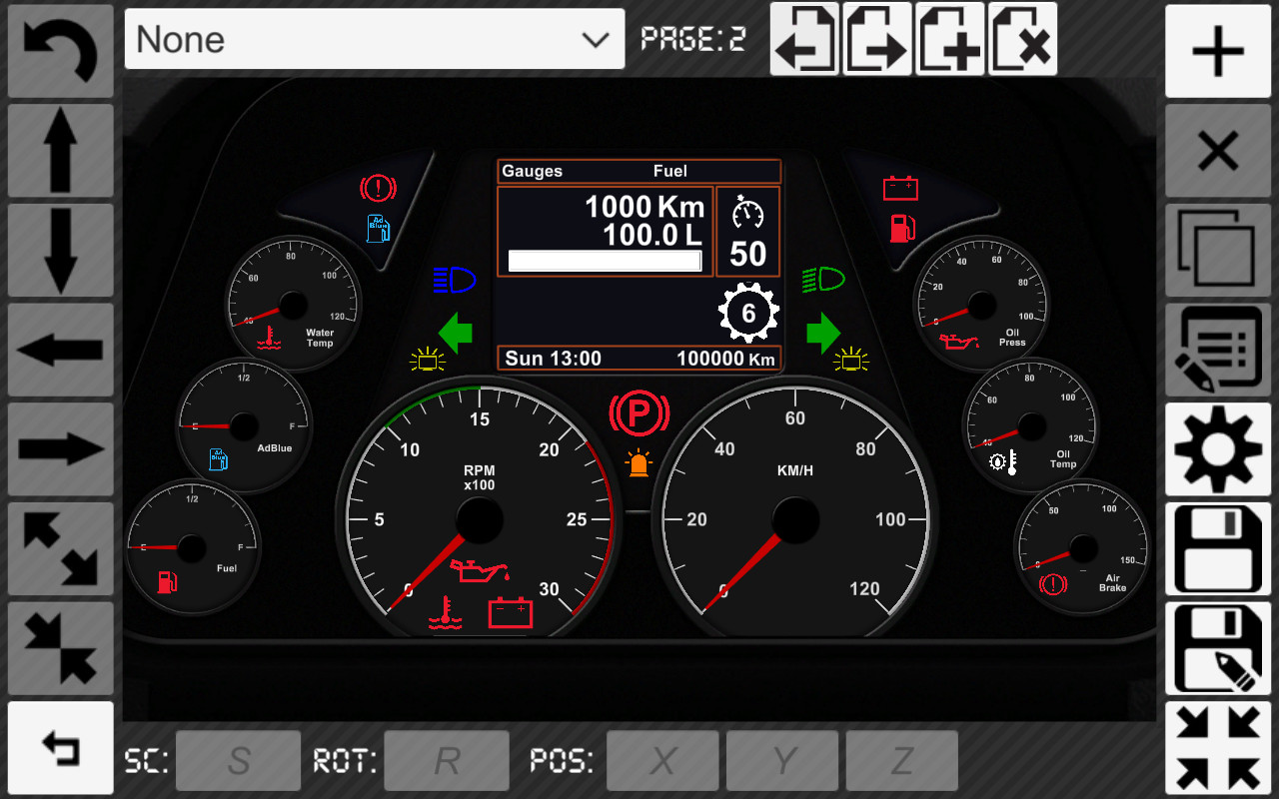Viewport: 1279px width, 799px height.
Task: Return using bottom-left back arrow button
Action: coord(60,747)
